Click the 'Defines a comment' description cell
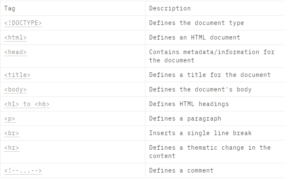 [x=181, y=170]
